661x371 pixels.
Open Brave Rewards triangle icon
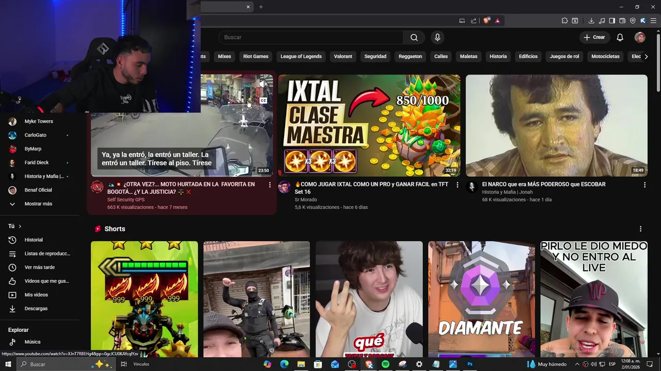coord(498,21)
